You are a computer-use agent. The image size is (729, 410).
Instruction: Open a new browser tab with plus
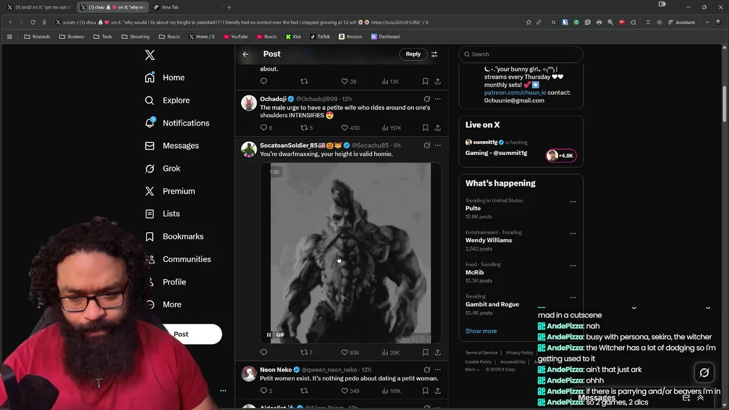pos(229,7)
